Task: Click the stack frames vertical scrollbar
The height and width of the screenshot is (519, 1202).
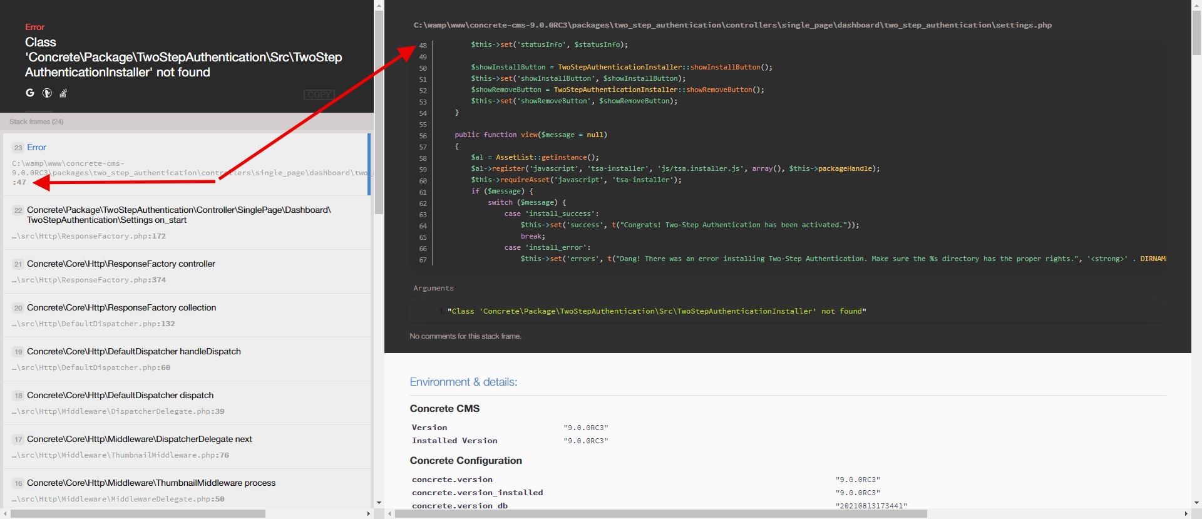Action: [x=379, y=113]
